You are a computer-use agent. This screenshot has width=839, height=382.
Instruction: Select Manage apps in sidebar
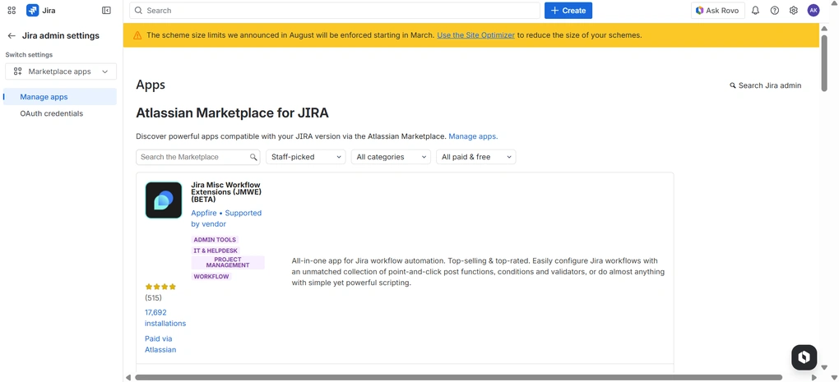tap(60, 97)
